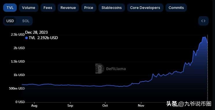Click the '2b USD' axis label

pos(19,48)
